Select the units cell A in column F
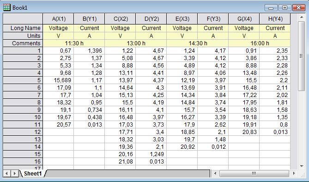The image size is (309, 182). (213, 36)
